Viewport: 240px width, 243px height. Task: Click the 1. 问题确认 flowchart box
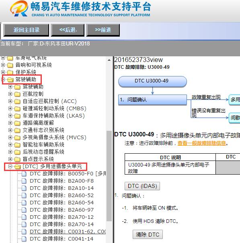coord(152,100)
